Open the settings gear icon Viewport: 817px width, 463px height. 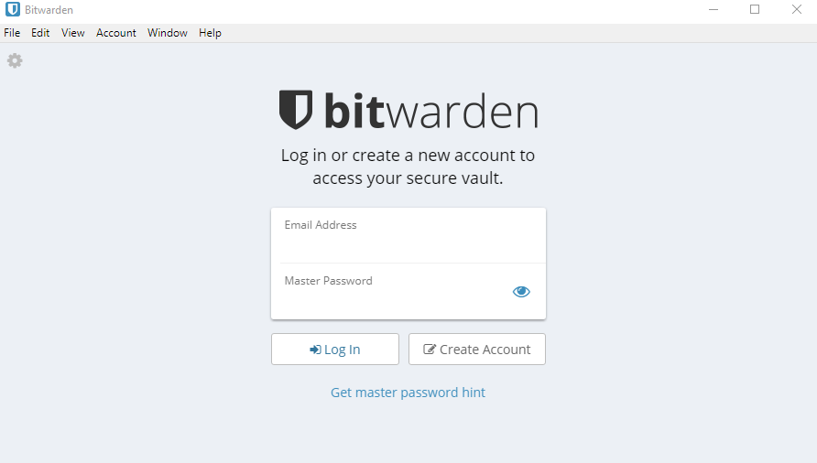click(15, 61)
